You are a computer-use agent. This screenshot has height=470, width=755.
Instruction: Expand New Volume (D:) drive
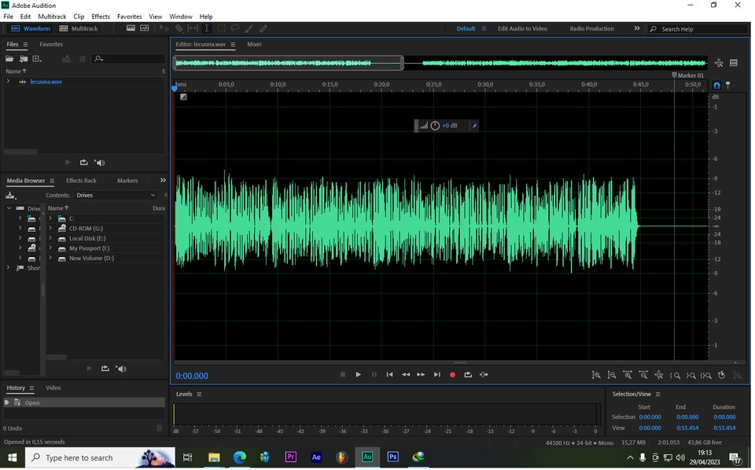[x=50, y=259]
